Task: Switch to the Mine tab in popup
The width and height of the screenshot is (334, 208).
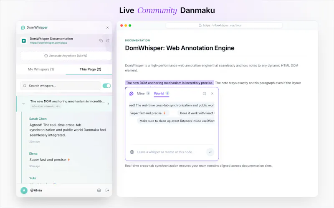Action: point(143,93)
